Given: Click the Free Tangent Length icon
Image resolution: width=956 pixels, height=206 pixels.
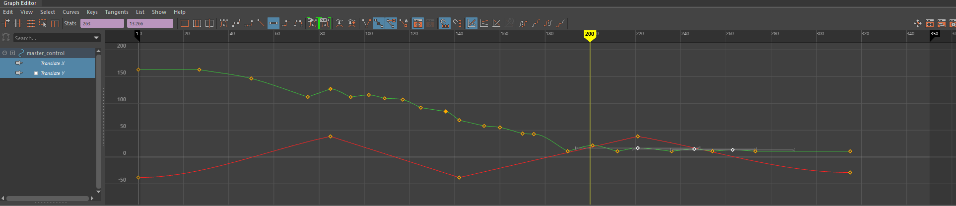Looking at the screenshot, I should (x=391, y=23).
